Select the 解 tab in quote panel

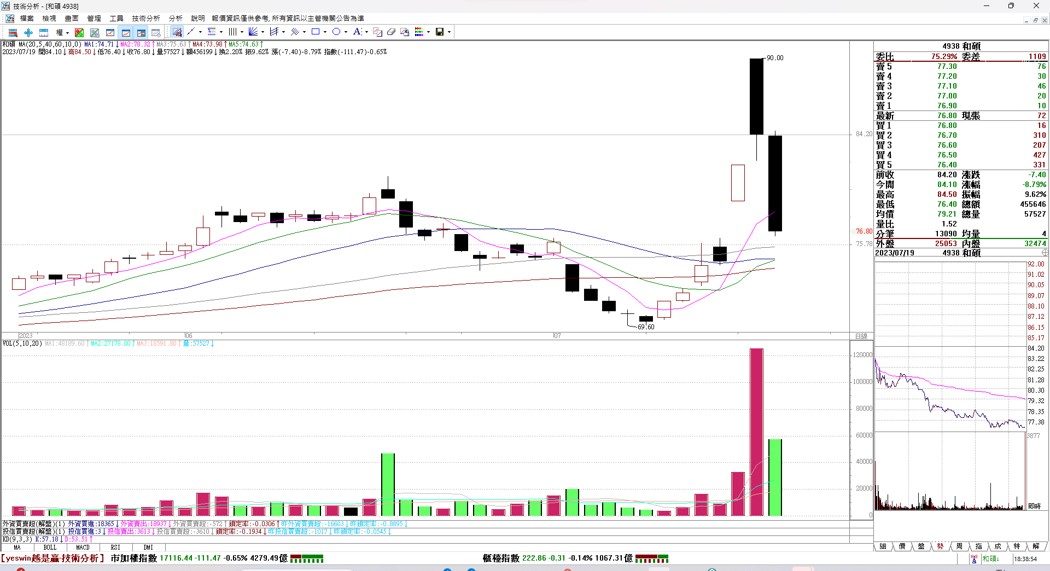coord(1036,546)
